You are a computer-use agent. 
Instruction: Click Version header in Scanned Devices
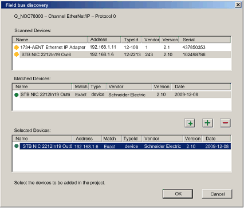170,40
